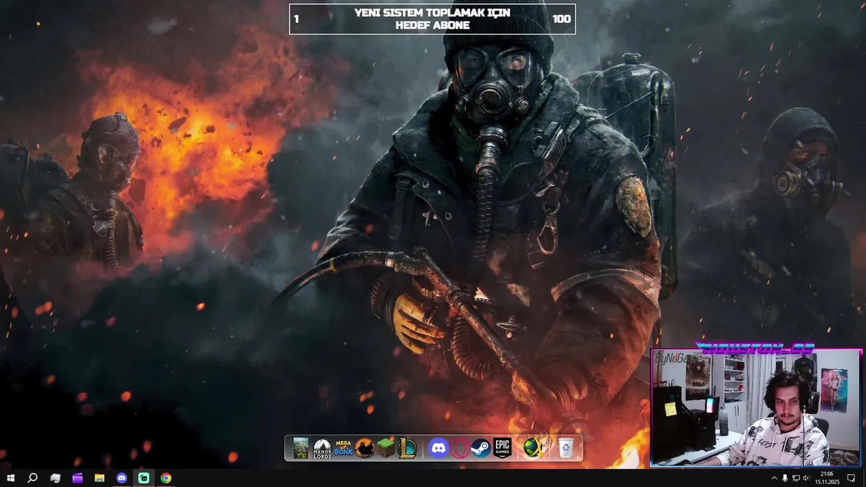Switch to Discord on the taskbar
This screenshot has width=866, height=487.
(122, 478)
